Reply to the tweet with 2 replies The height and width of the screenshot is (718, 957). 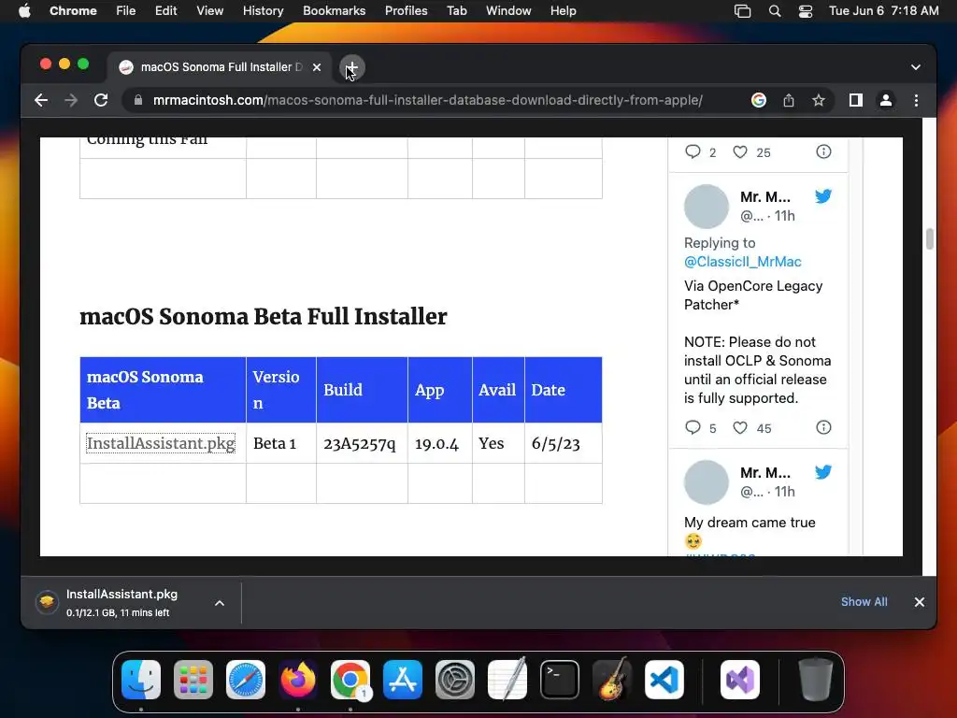(x=693, y=151)
